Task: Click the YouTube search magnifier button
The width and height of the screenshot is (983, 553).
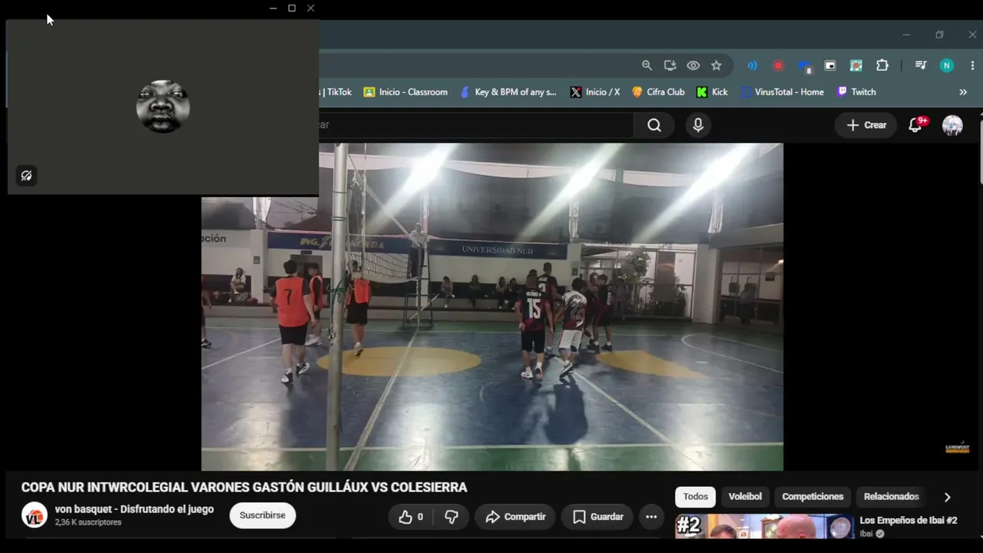Action: click(654, 125)
